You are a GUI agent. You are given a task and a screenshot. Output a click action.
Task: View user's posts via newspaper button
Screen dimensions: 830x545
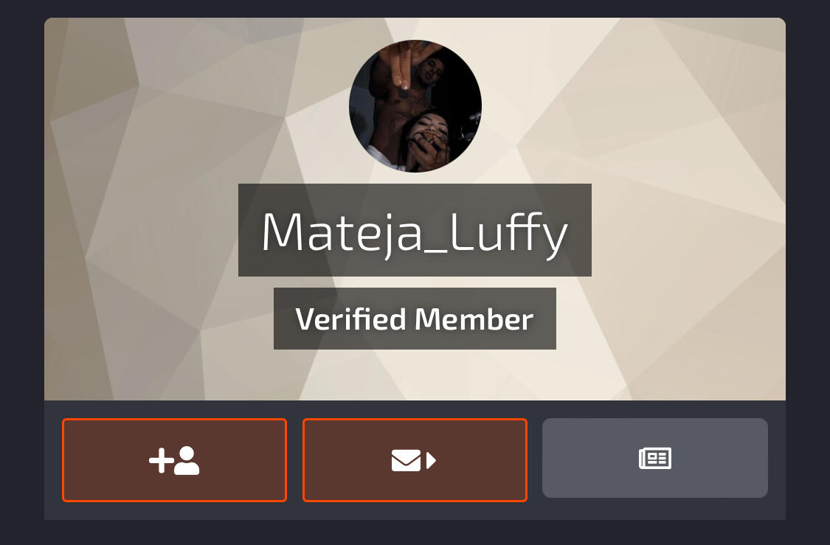coord(655,458)
